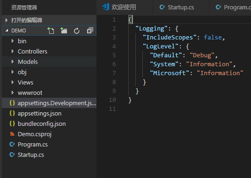Image resolution: width=251 pixels, height=178 pixels.
Task: Click the "Debug" value on line 5
Action: [x=202, y=55]
